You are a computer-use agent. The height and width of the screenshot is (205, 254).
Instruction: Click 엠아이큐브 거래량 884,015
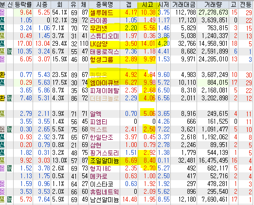click(218, 83)
